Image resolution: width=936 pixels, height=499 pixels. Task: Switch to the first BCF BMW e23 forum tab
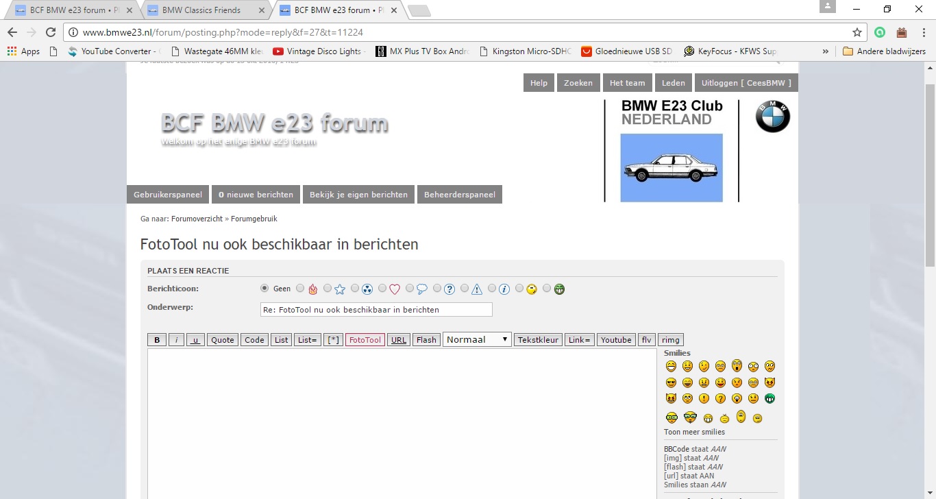(x=72, y=10)
